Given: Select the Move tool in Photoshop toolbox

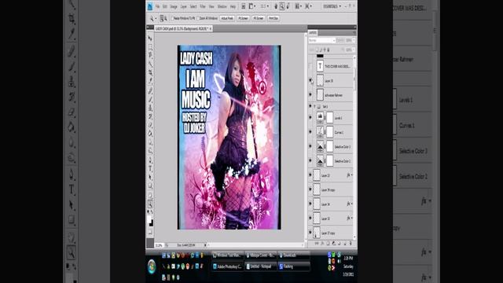Looking at the screenshot, I should (150, 39).
